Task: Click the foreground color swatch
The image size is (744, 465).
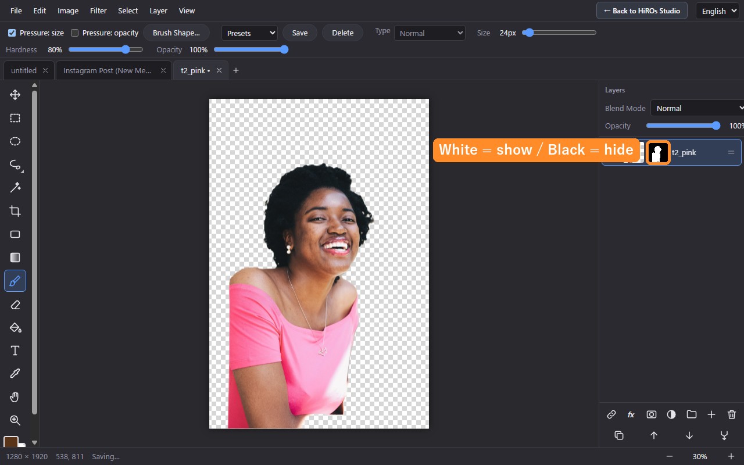Action: (10, 442)
